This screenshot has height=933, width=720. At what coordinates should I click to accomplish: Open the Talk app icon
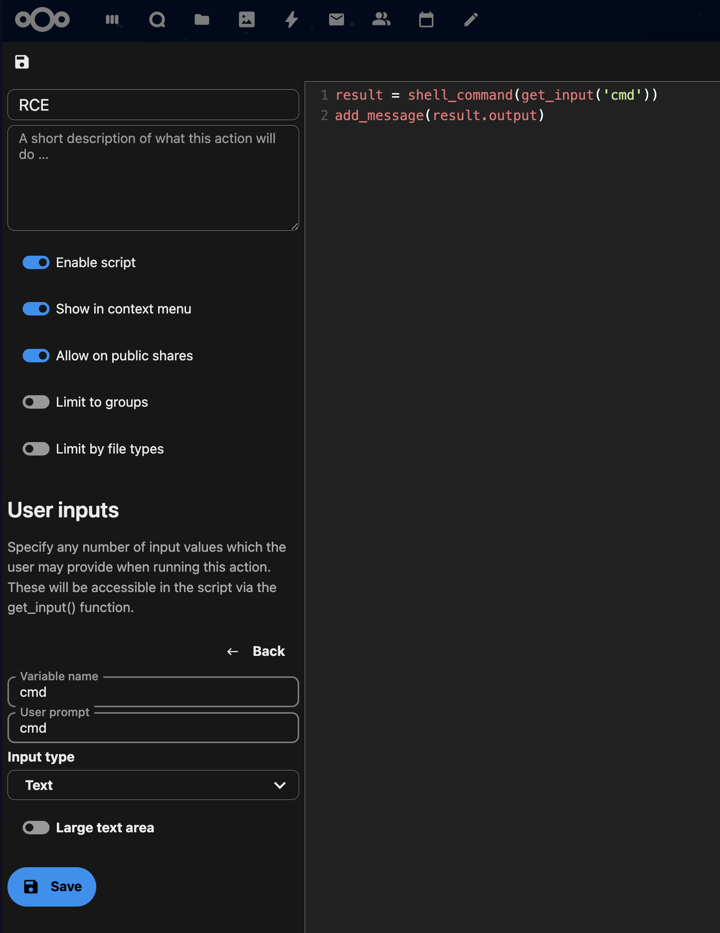[157, 20]
